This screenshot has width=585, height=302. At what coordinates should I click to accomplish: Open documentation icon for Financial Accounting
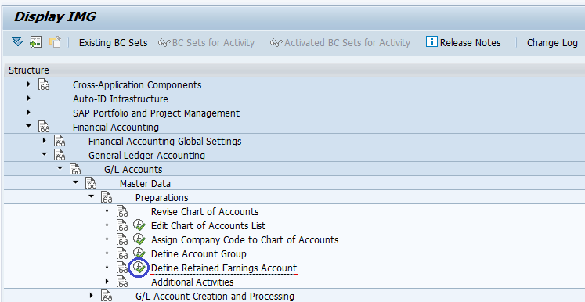click(x=44, y=127)
